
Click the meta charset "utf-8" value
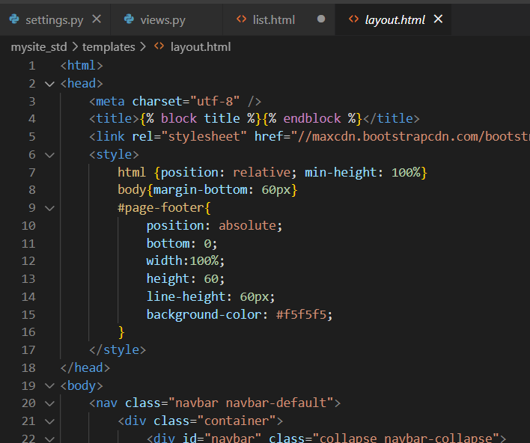pos(215,101)
